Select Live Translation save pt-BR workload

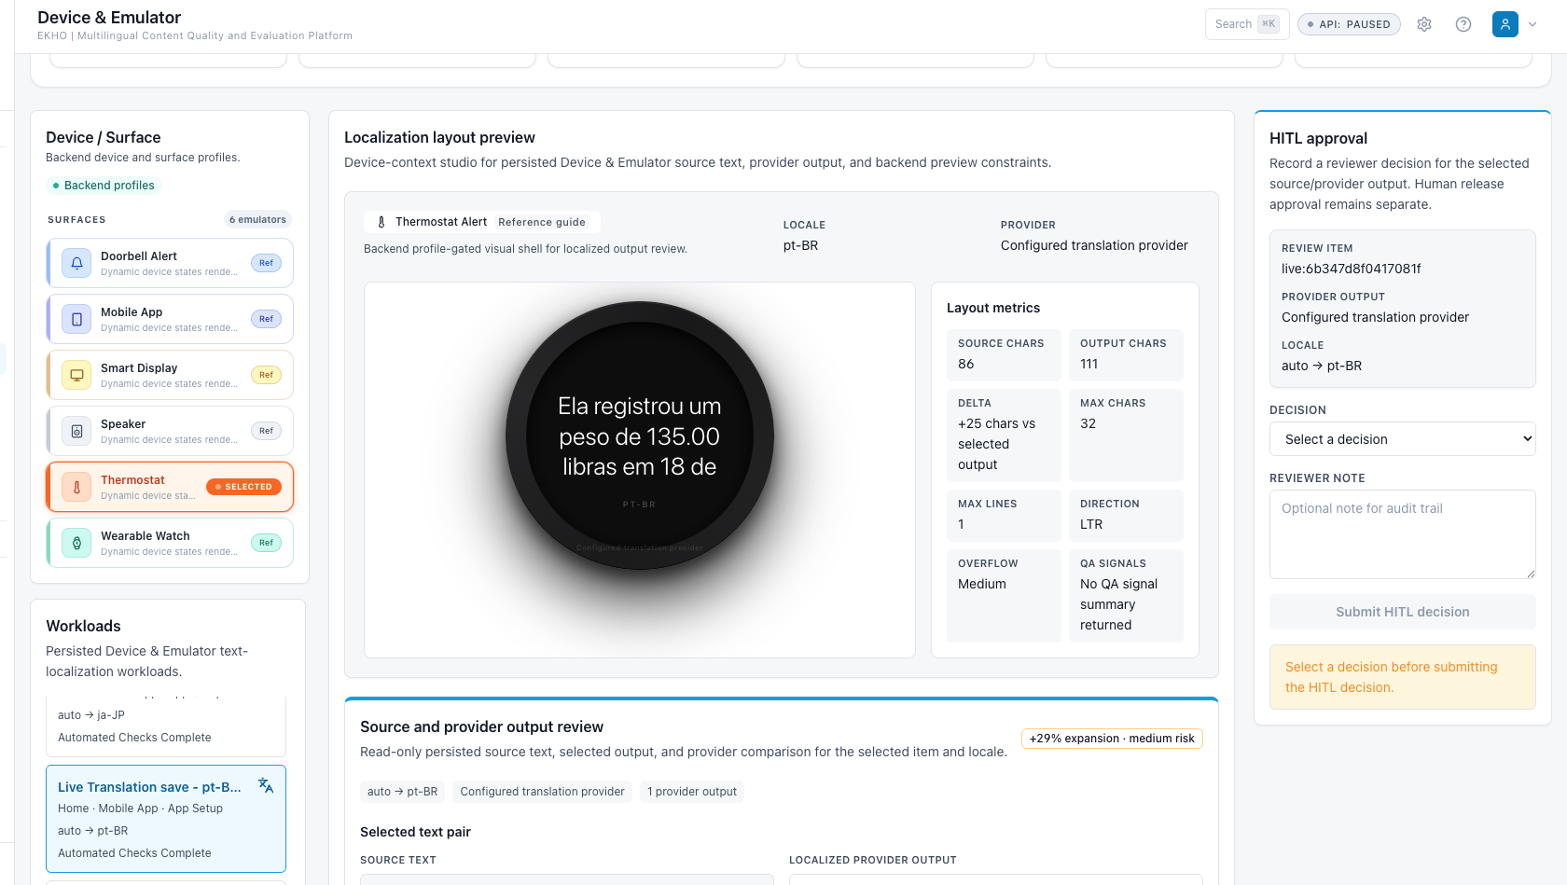point(166,819)
